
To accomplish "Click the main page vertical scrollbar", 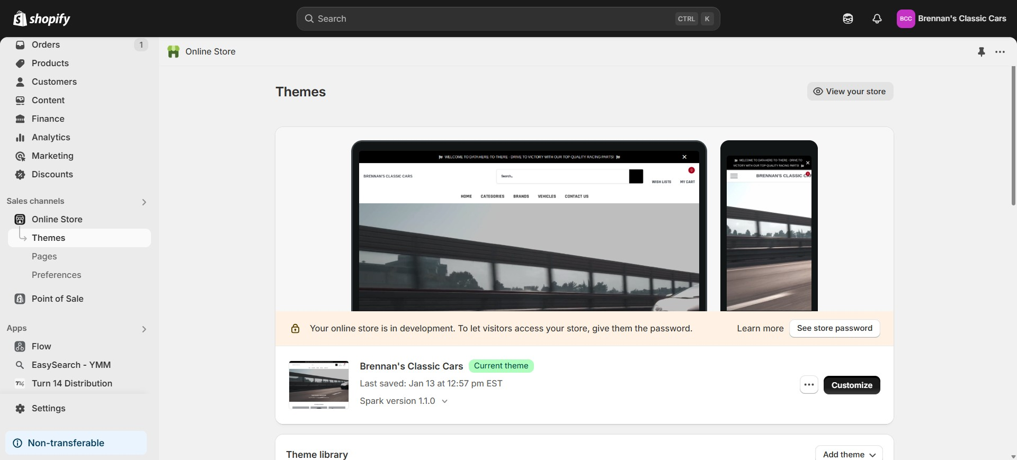I will click(x=1013, y=137).
